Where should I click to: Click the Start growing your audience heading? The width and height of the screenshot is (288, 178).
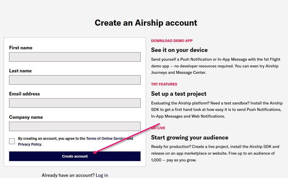point(189,137)
